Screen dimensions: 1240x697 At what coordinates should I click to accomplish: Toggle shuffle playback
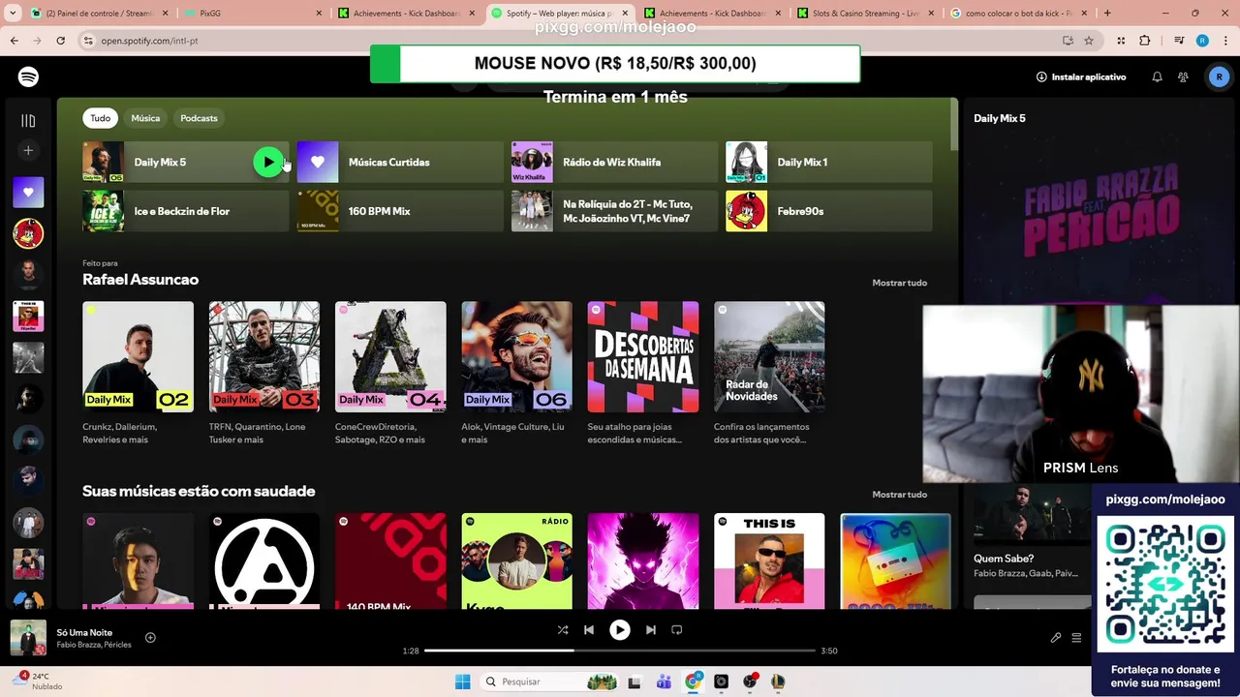tap(563, 629)
